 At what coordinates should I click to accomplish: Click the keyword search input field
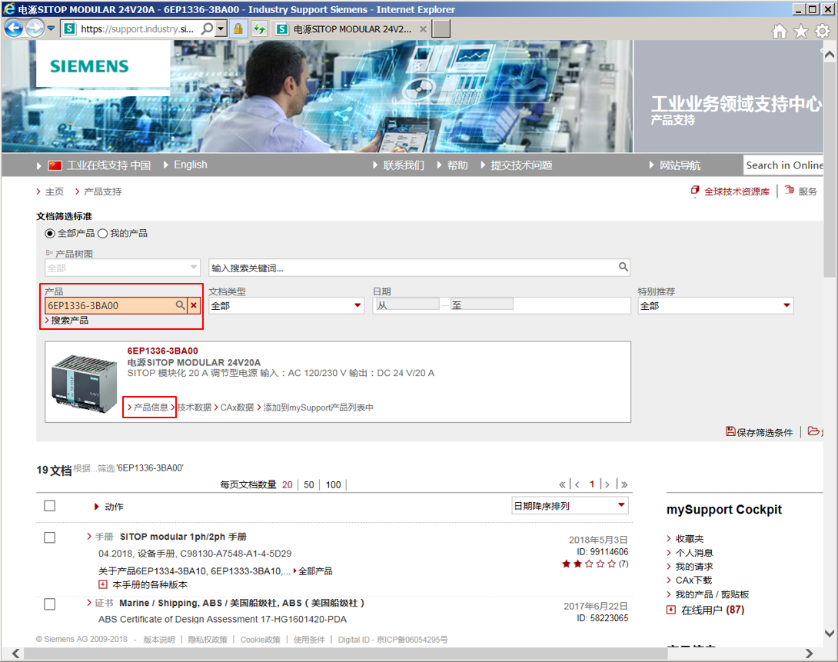pos(420,267)
